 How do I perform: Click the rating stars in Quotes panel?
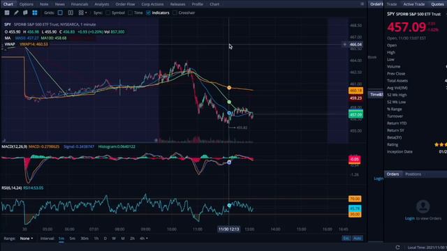(x=441, y=144)
